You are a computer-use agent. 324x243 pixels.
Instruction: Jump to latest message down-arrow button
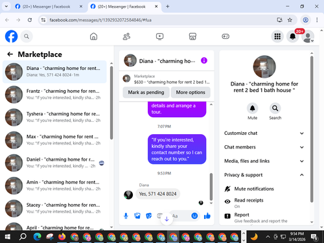[x=167, y=219]
